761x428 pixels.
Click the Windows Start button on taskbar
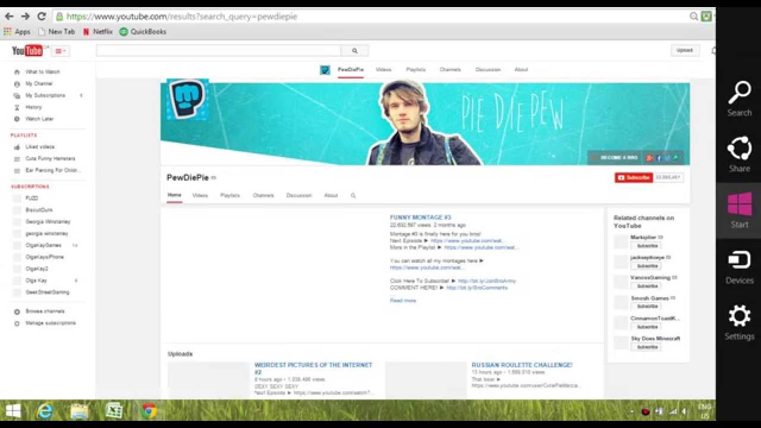(12, 411)
